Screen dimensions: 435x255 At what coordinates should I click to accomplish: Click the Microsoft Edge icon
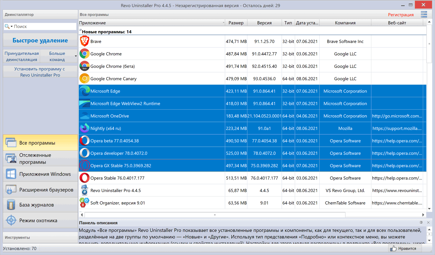pos(84,91)
